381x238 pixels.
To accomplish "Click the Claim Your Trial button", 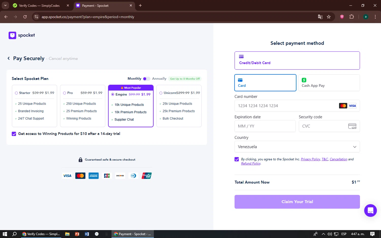I will [297, 202].
